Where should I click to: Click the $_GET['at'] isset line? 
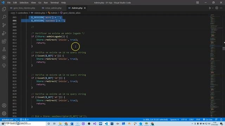pyautogui.click(x=48, y=97)
